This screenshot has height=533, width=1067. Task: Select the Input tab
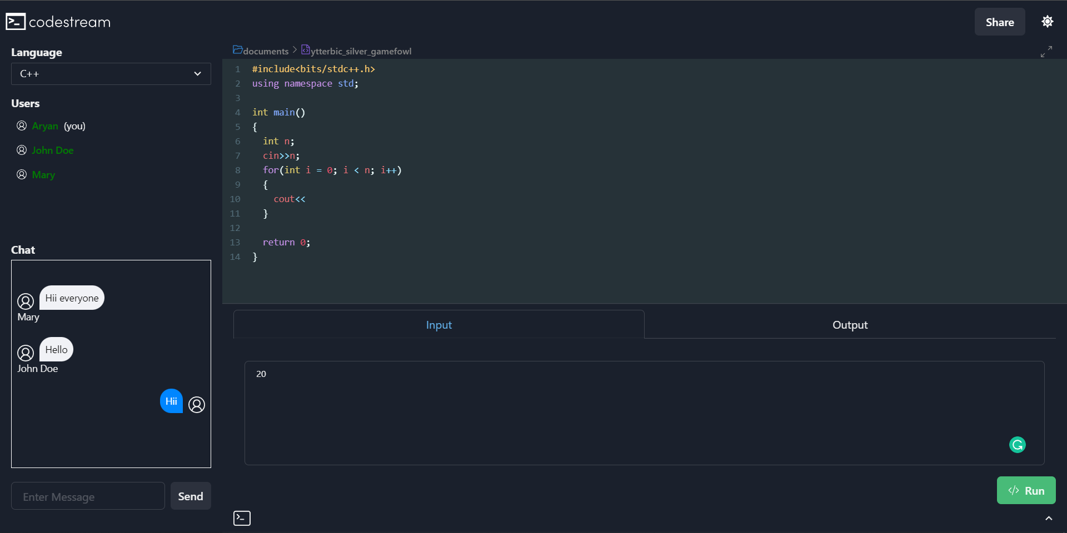click(438, 325)
